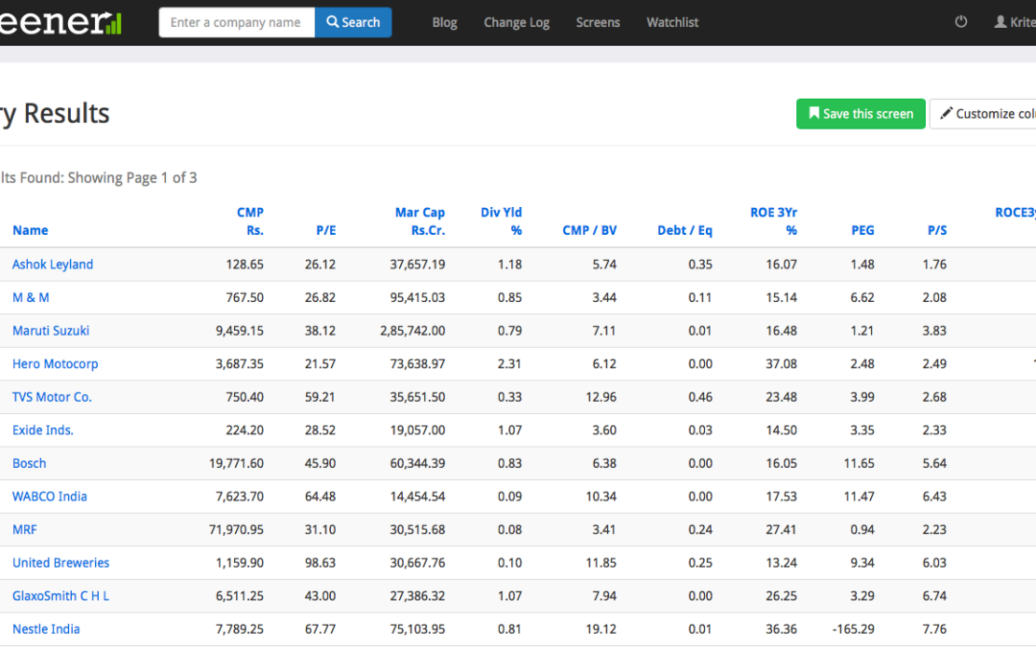This screenshot has height=647, width=1036.
Task: Click United Breweries P/E 98.63
Action: [320, 563]
